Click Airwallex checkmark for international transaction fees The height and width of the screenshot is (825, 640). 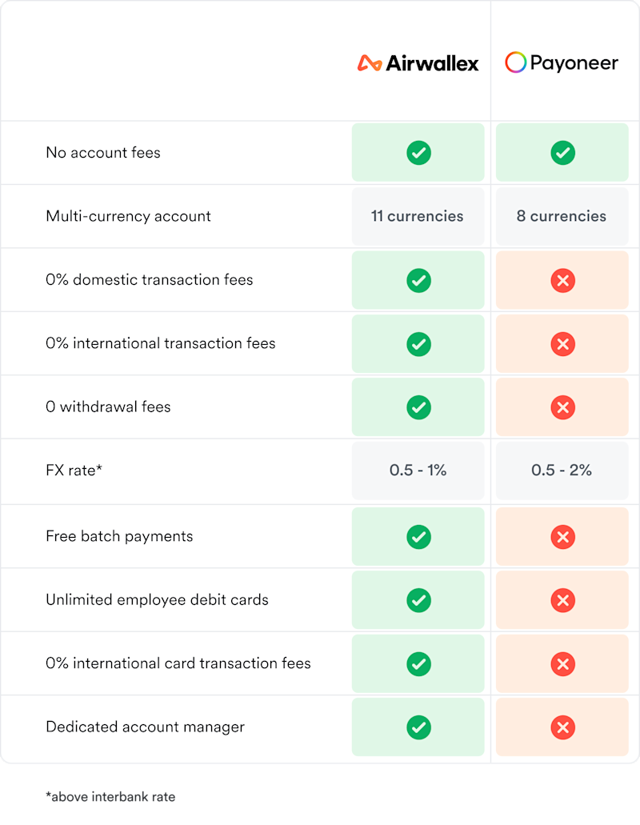pos(418,344)
